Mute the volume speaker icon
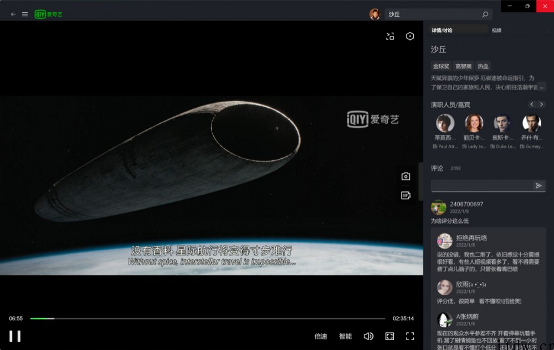This screenshot has height=350, width=554. (x=368, y=336)
